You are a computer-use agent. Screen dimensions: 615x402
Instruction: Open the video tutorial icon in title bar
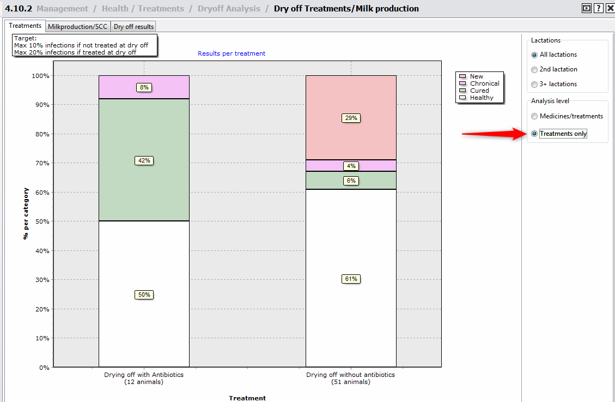(586, 8)
